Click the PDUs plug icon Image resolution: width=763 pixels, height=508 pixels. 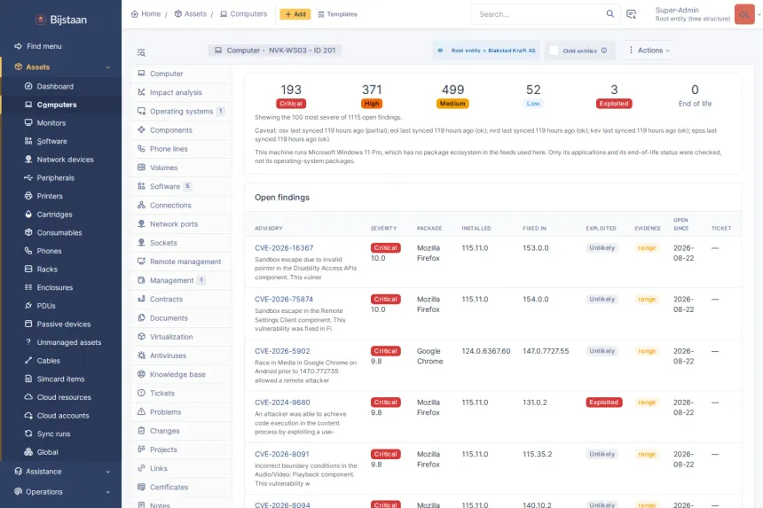tap(28, 306)
